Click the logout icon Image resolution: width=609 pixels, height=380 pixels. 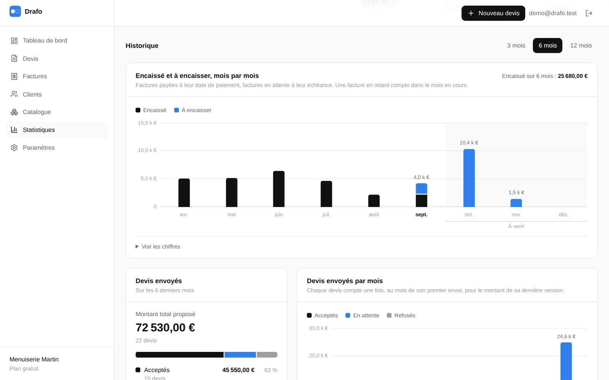point(589,13)
